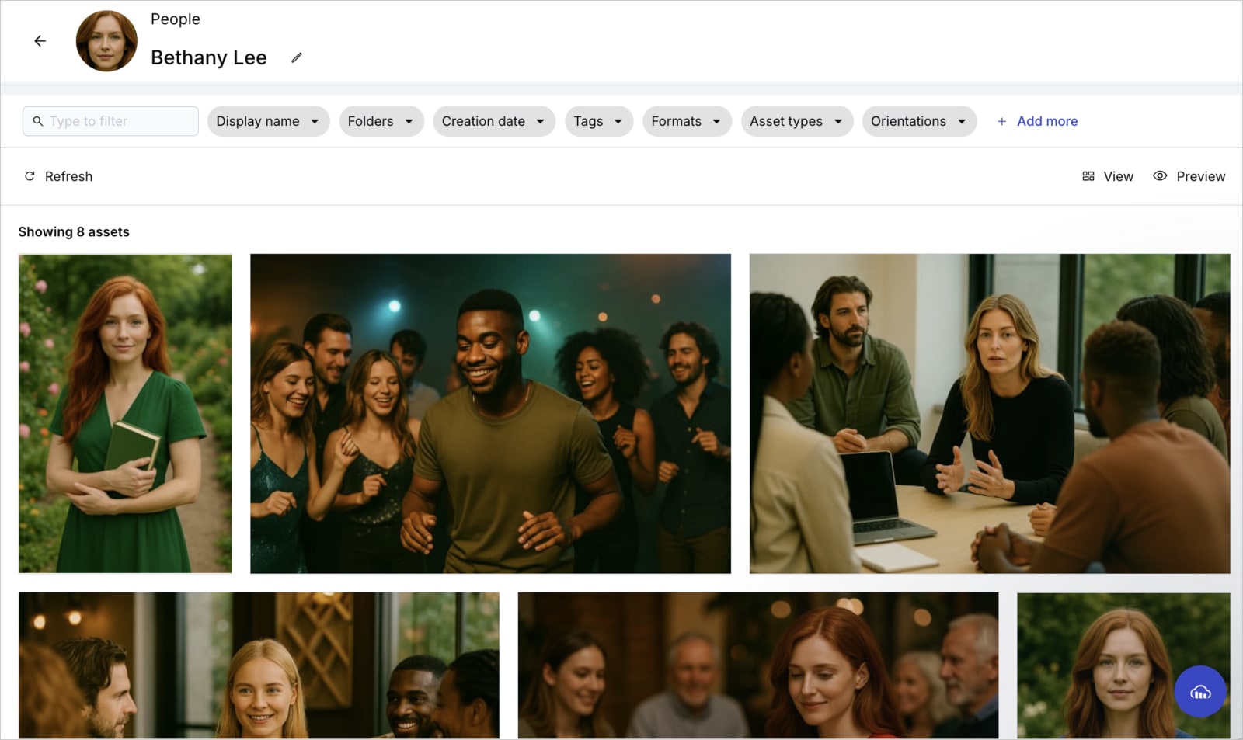Open Bethany Lee's profile avatar

(x=106, y=41)
